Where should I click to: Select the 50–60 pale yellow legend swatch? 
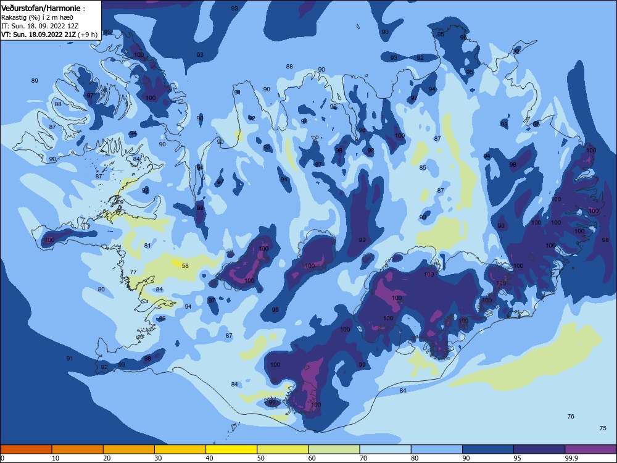point(283,449)
